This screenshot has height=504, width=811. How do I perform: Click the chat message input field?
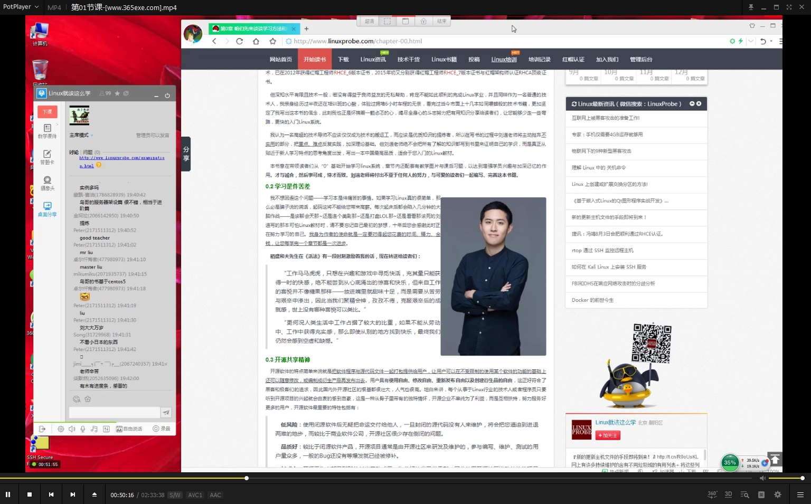pos(114,412)
